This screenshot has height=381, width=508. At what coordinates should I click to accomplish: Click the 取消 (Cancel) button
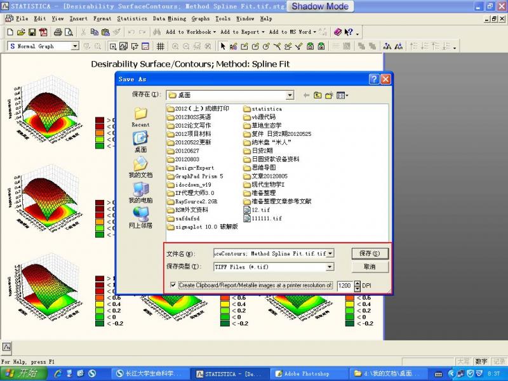(370, 267)
